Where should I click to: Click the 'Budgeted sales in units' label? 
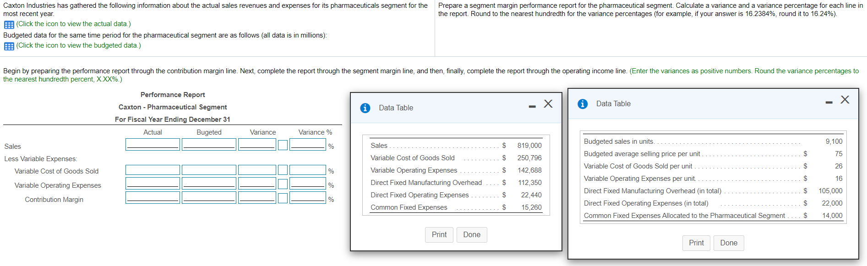618,141
